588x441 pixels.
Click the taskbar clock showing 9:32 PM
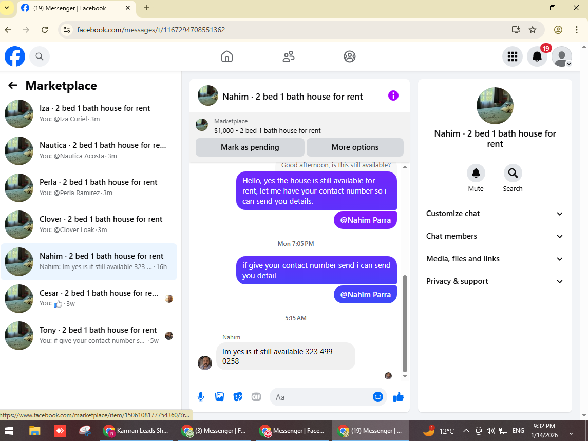544,431
